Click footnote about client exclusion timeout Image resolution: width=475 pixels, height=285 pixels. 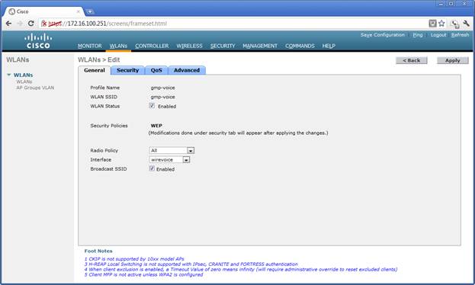241,269
